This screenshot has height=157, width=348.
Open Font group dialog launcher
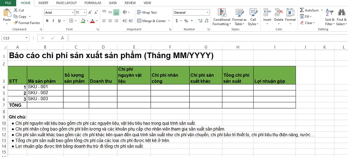tap(97, 29)
